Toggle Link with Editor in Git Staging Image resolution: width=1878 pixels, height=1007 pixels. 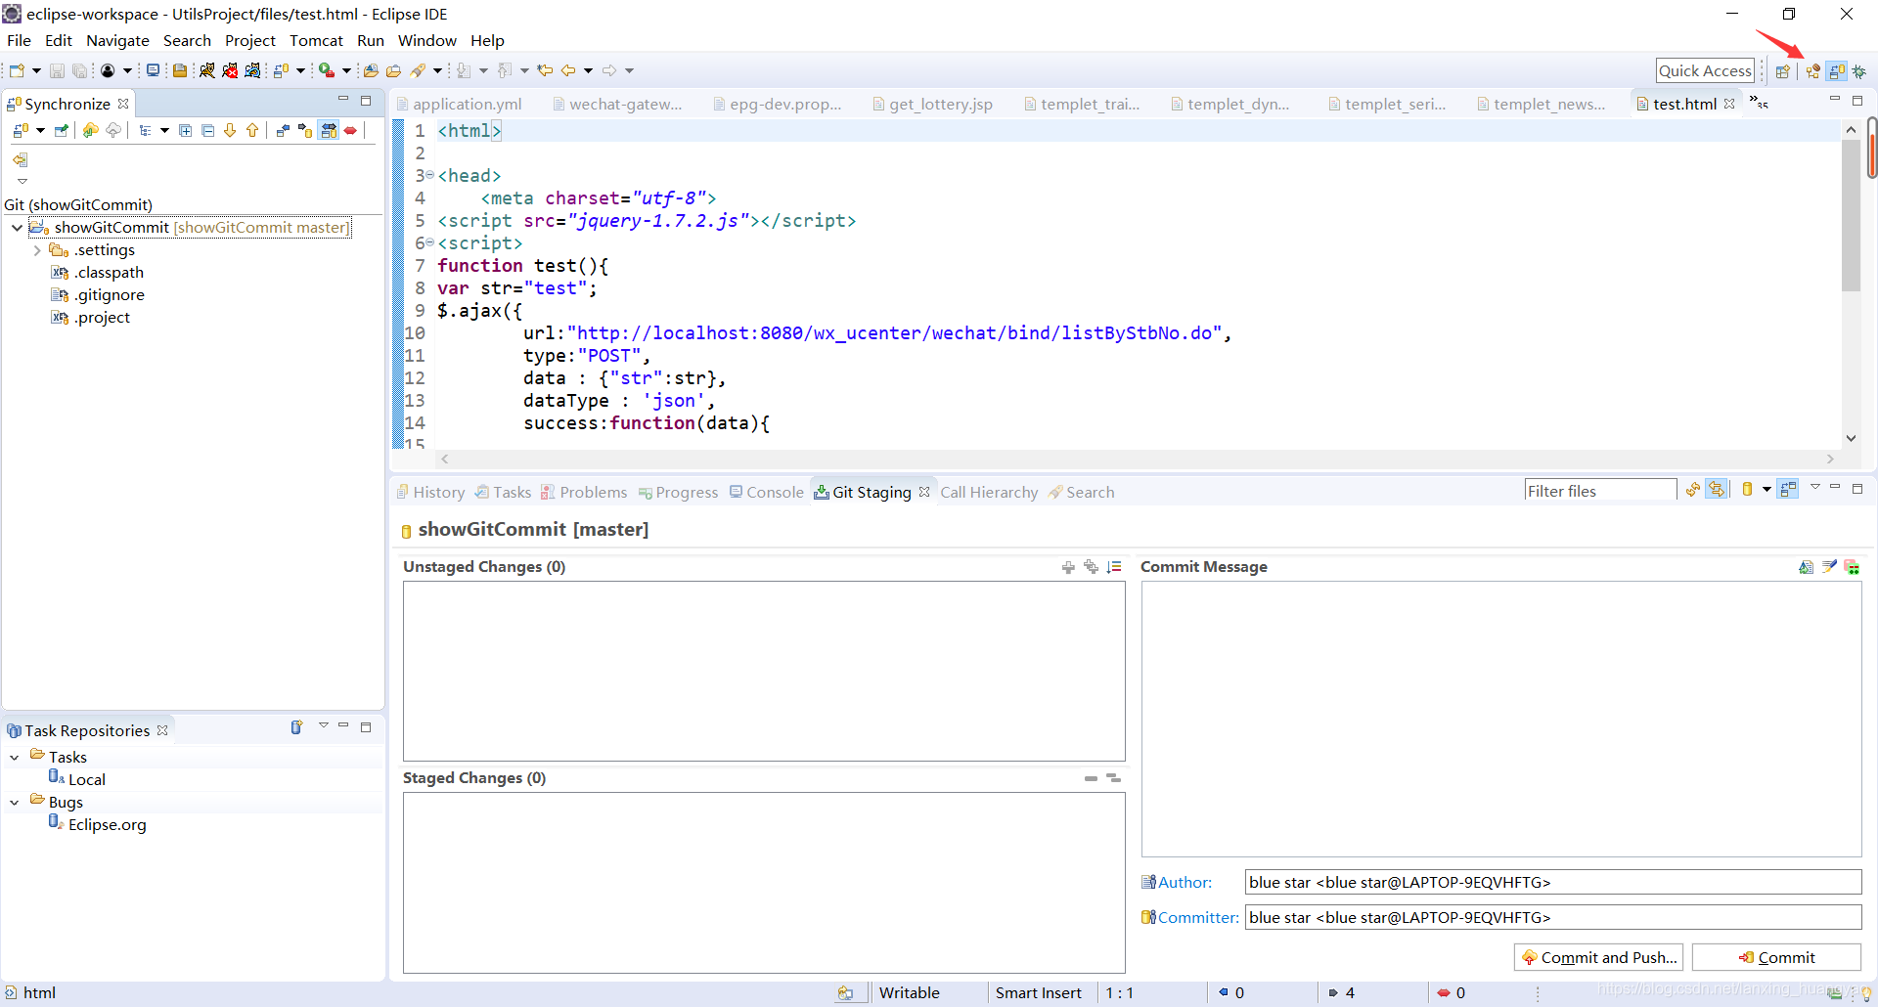tap(1718, 490)
